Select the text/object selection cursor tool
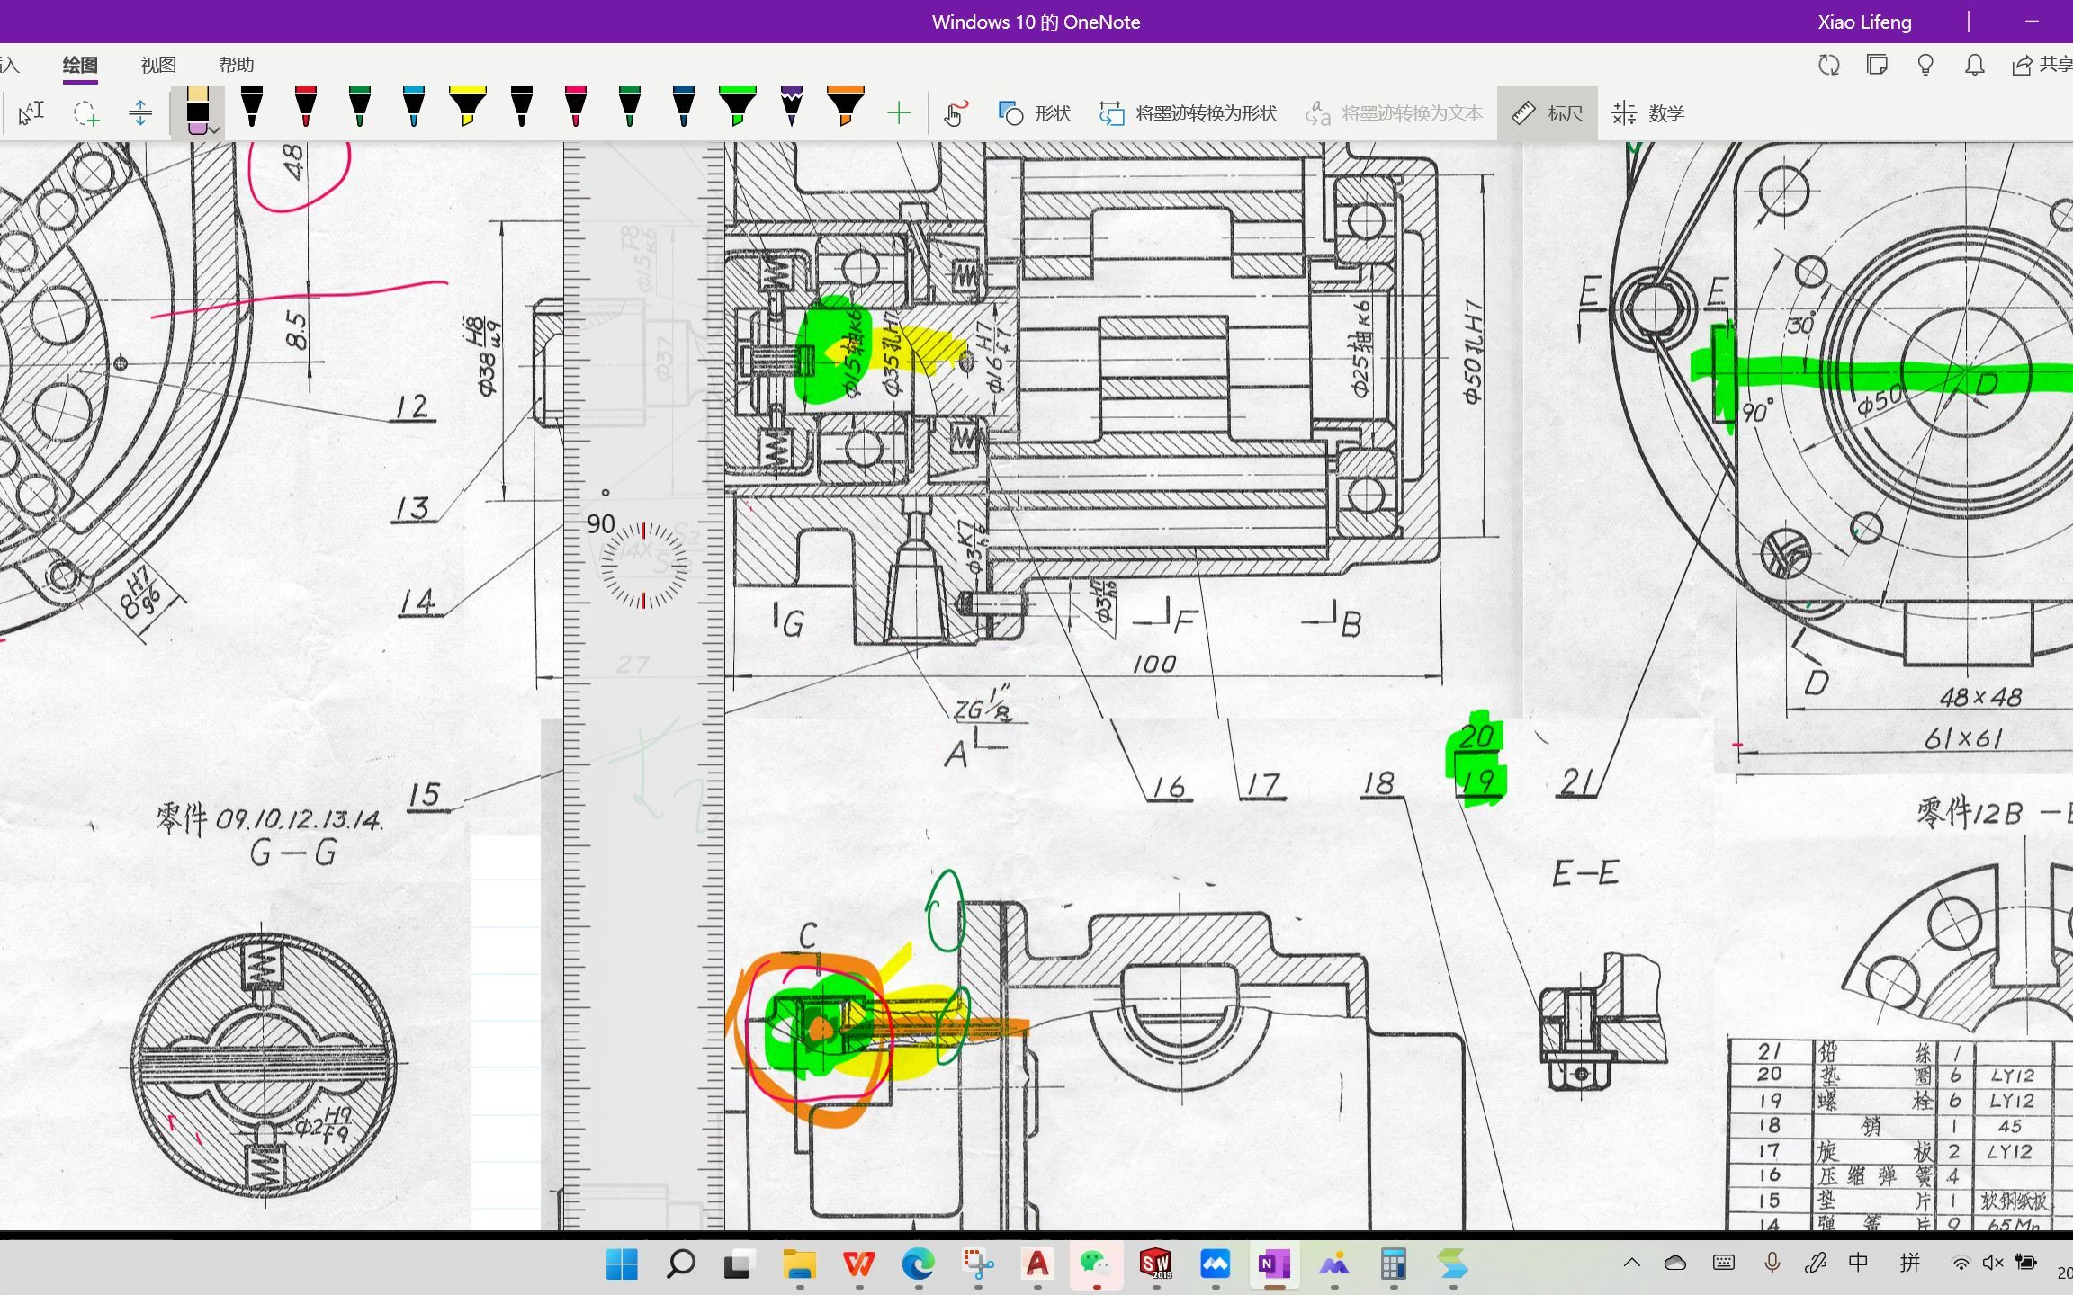 [31, 113]
